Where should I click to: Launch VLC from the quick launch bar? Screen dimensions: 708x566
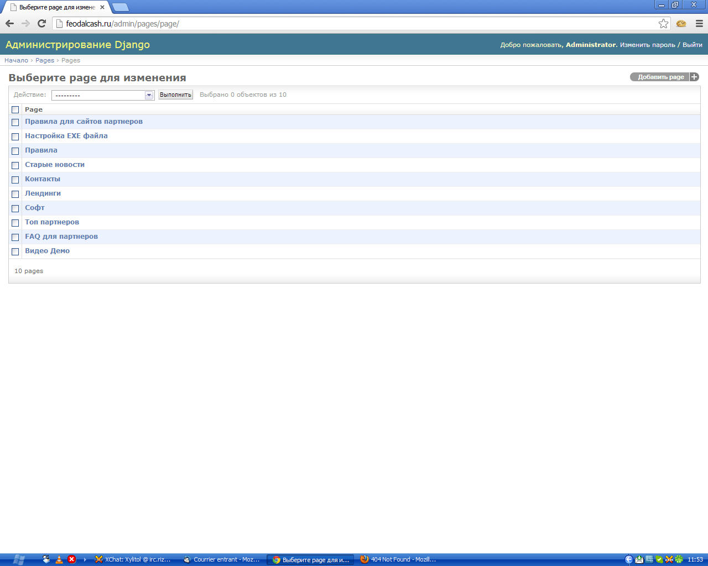pyautogui.click(x=59, y=559)
